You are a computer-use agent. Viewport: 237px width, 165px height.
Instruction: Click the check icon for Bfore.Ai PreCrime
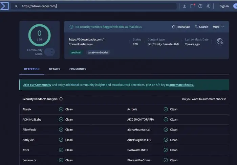coord(166,160)
